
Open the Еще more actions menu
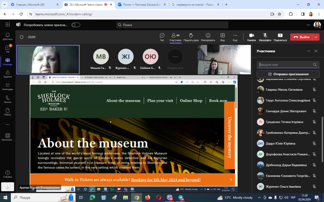235,37
